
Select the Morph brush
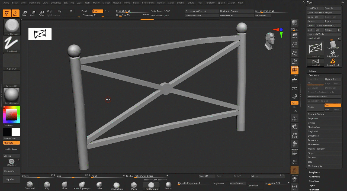pyautogui.click(x=169, y=186)
